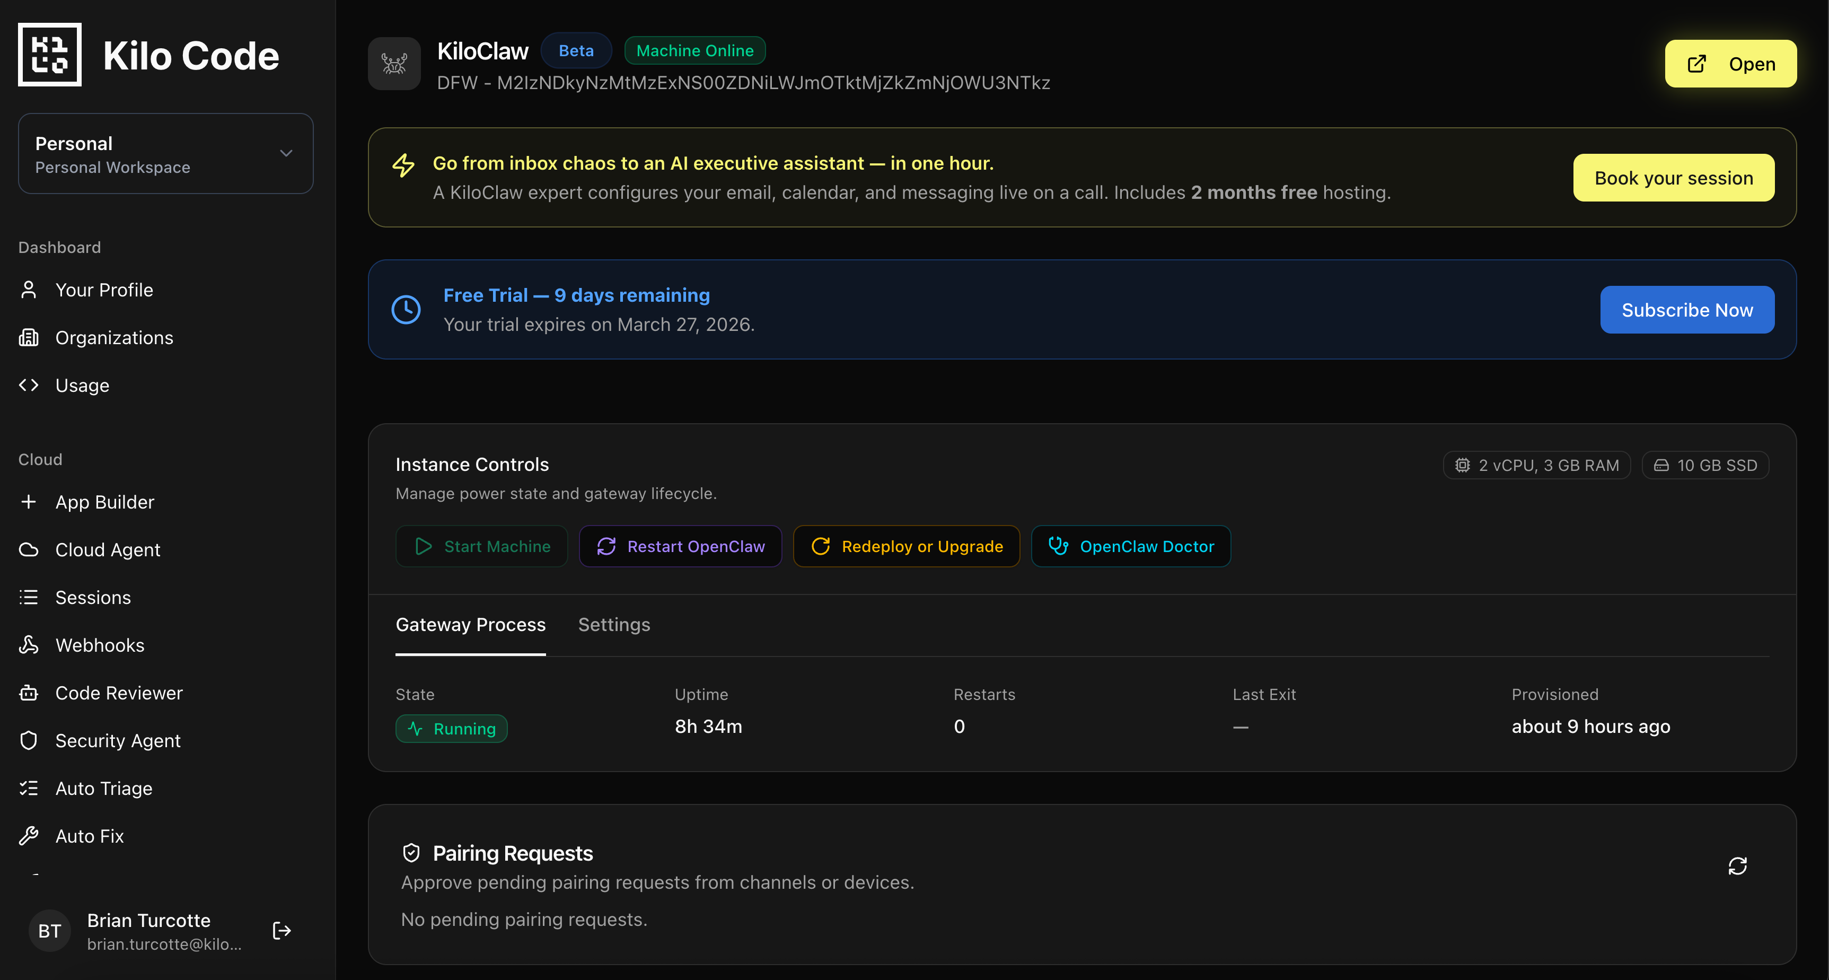Screen dimensions: 1829x980
Task: Switch to the Settings tab
Action: 613,624
